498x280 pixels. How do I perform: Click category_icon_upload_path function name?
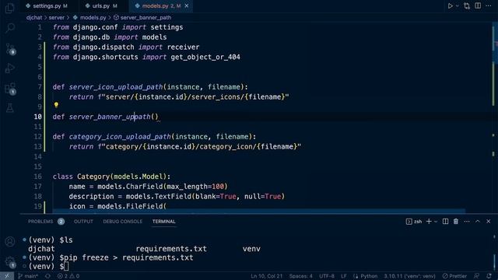coord(120,137)
